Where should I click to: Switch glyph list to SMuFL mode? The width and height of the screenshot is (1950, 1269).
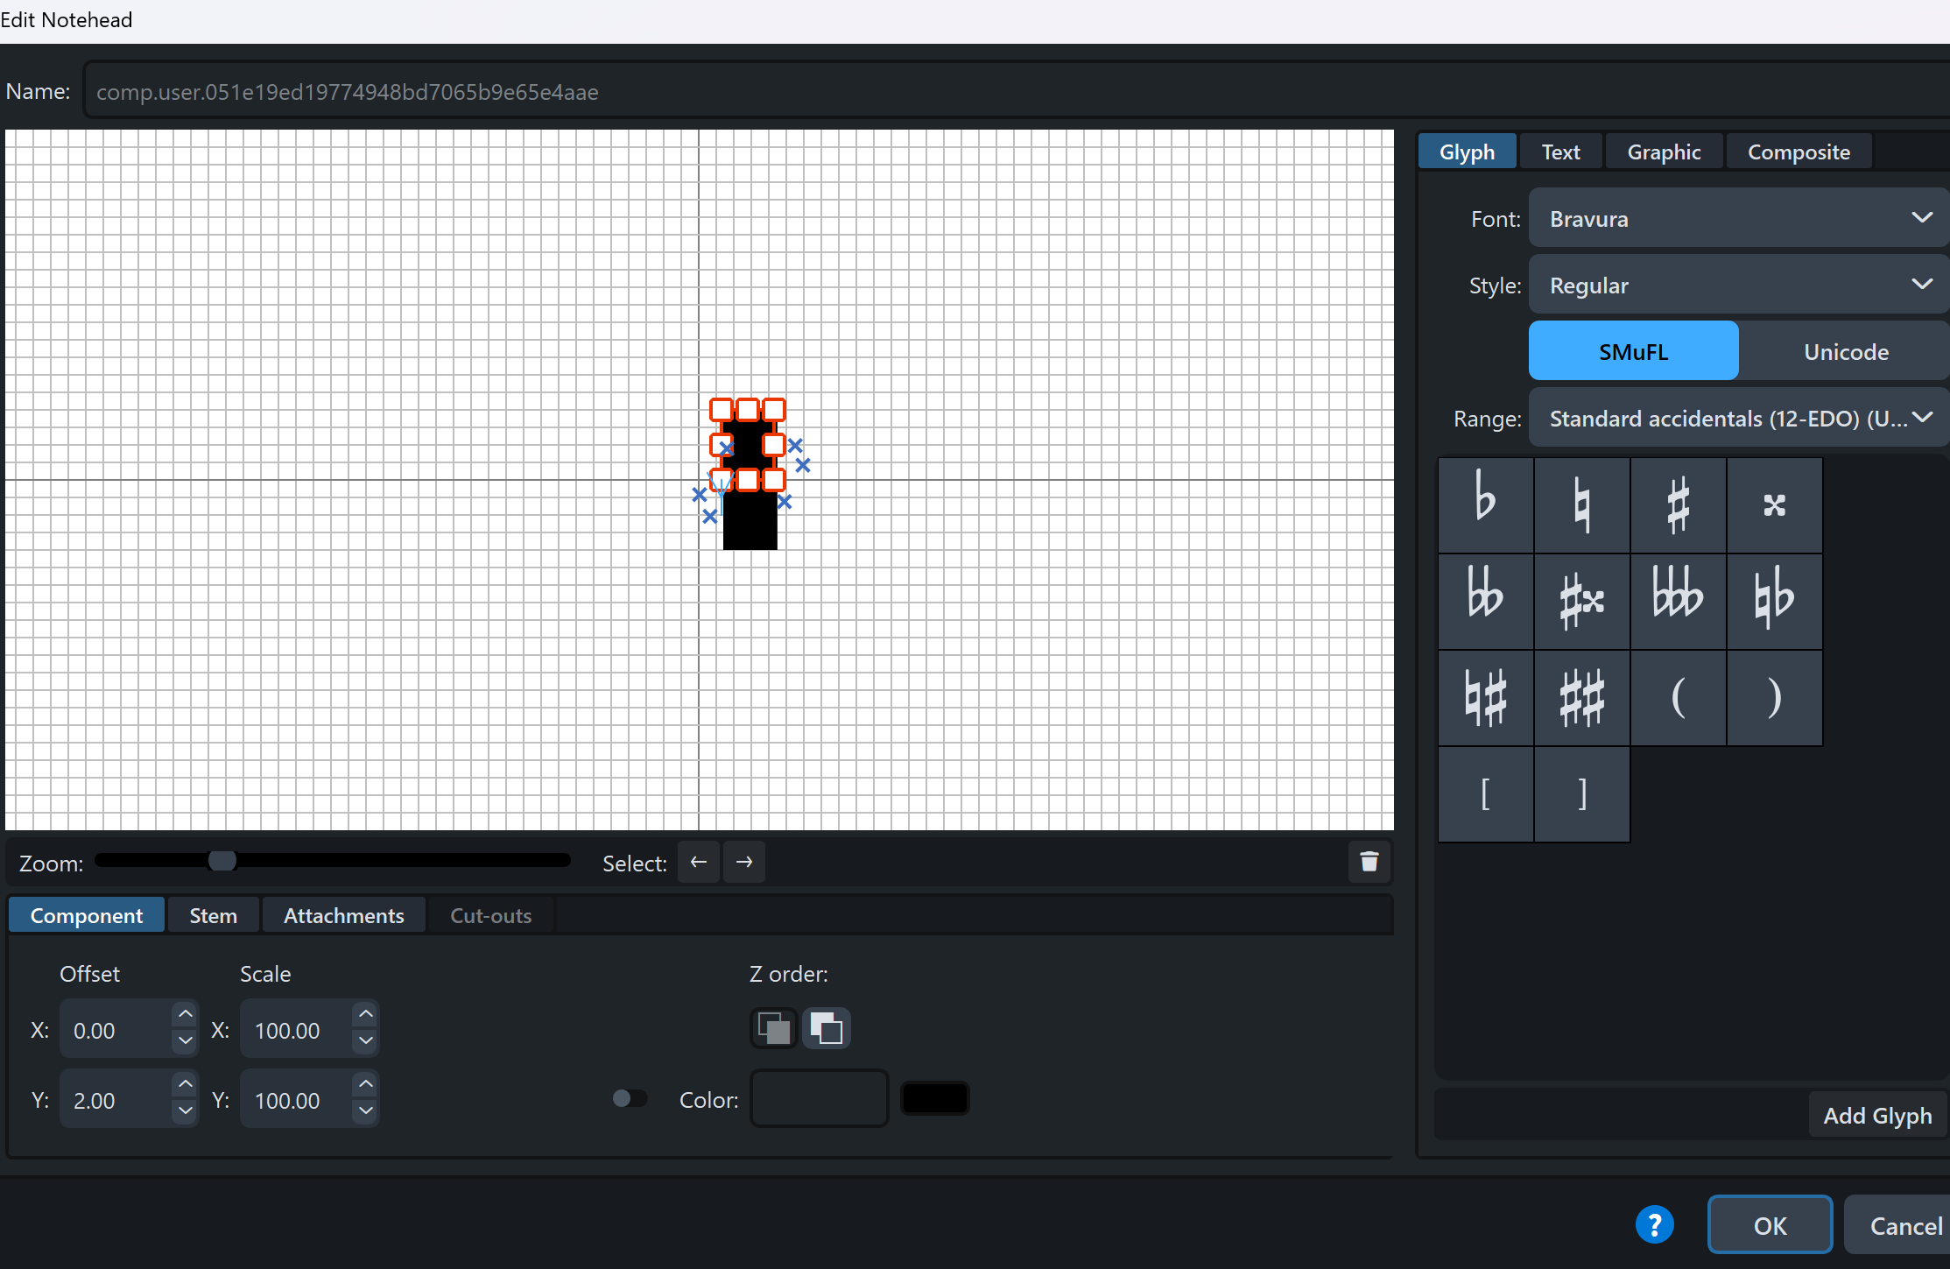pyautogui.click(x=1633, y=351)
